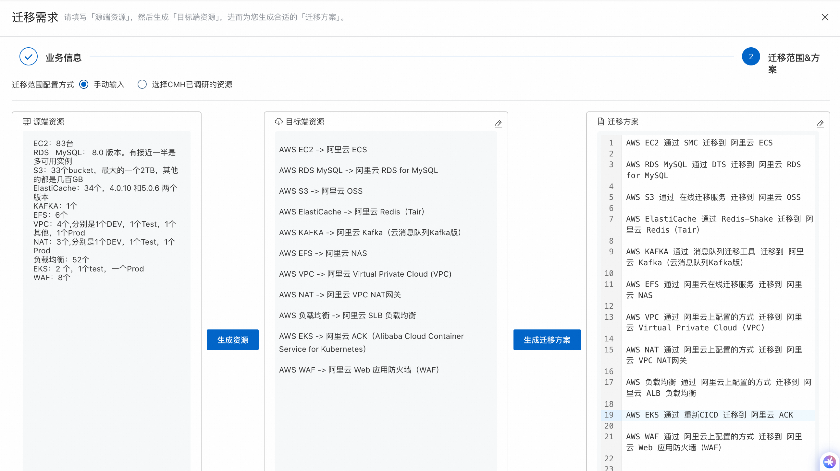840x471 pixels.
Task: Click the 业务信息 completed step checkmark icon
Action: point(28,57)
